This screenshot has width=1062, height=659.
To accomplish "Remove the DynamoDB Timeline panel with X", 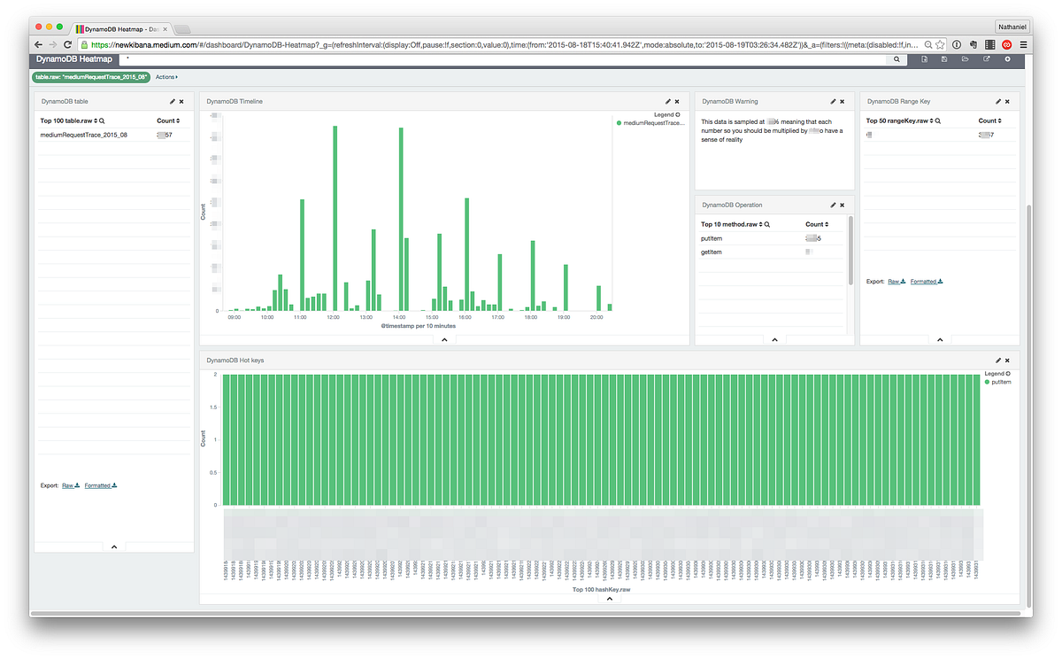I will pos(678,102).
